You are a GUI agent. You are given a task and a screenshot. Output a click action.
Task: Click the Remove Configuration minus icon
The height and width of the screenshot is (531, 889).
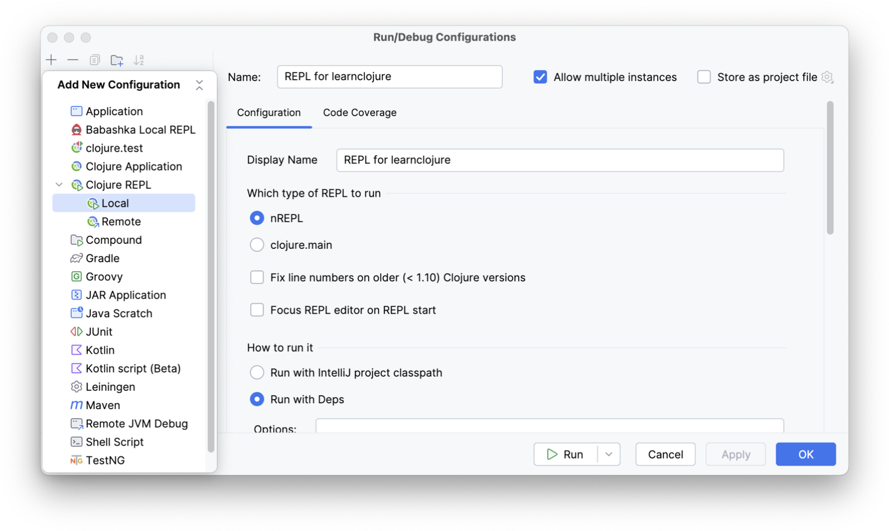tap(73, 60)
